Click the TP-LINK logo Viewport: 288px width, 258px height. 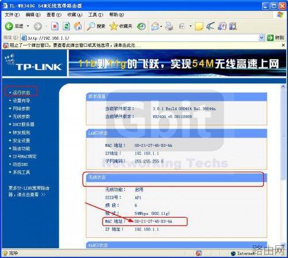[x=33, y=63]
